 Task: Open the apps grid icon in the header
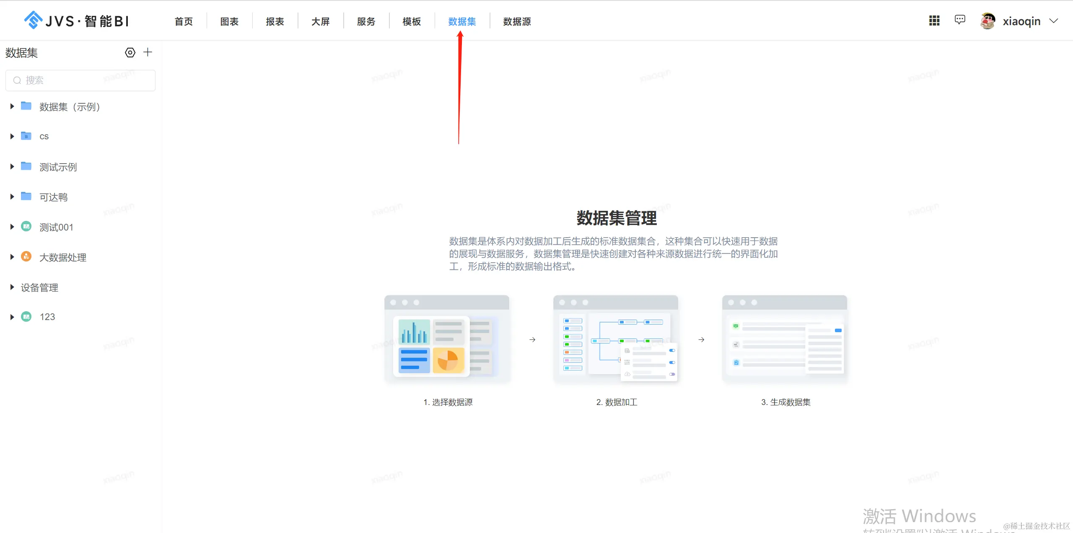click(934, 20)
